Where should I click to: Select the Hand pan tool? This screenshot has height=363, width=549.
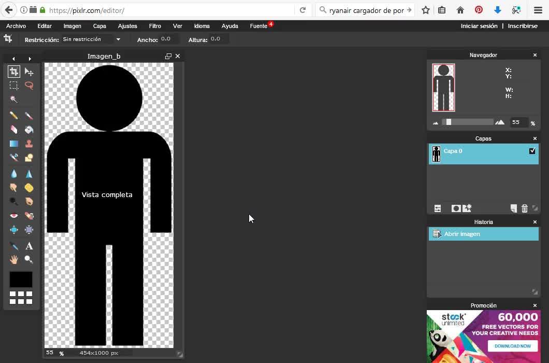coord(14,259)
